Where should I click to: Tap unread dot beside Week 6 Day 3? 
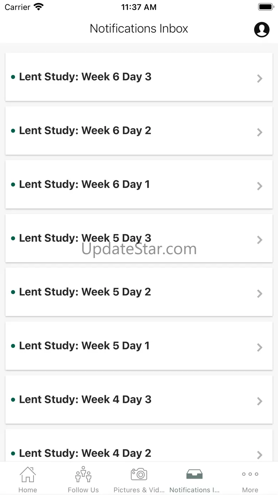pos(13,77)
